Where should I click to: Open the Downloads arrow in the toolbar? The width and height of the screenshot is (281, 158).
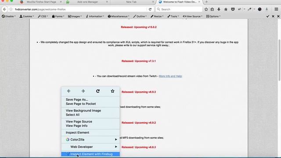tap(219, 9)
